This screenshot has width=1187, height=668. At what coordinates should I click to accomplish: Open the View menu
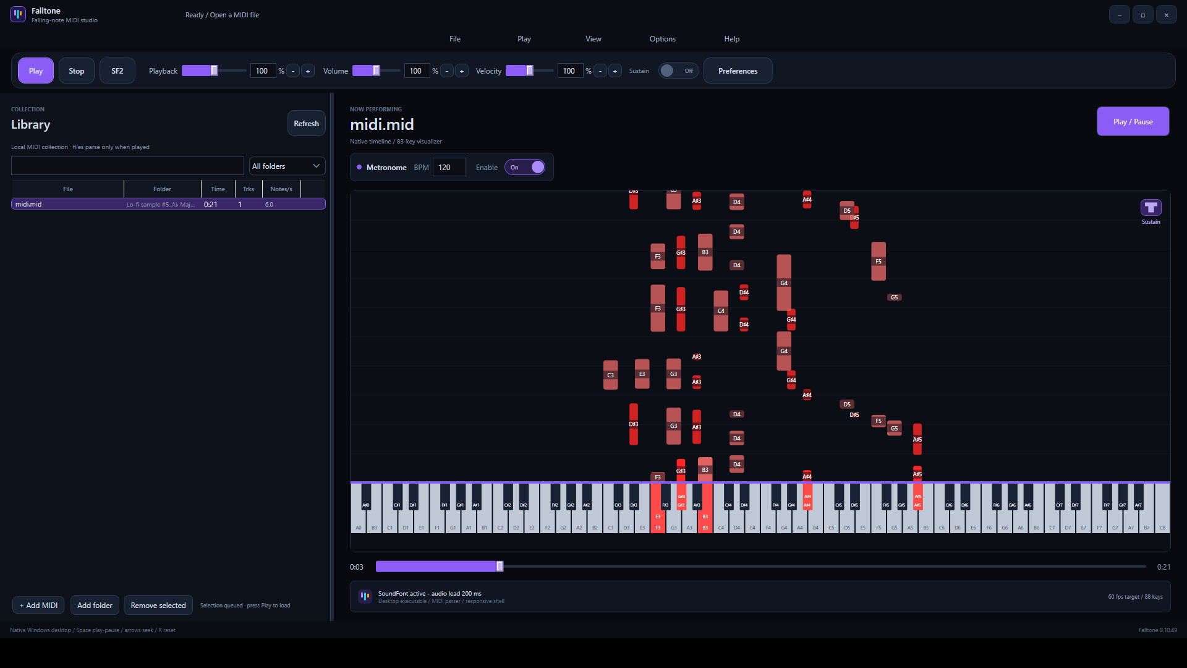pyautogui.click(x=593, y=38)
